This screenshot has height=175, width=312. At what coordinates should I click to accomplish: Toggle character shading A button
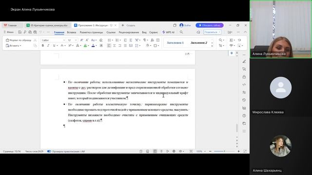tap(101, 46)
